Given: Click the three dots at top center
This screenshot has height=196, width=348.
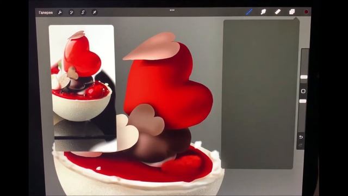Looking at the screenshot, I should click(172, 10).
